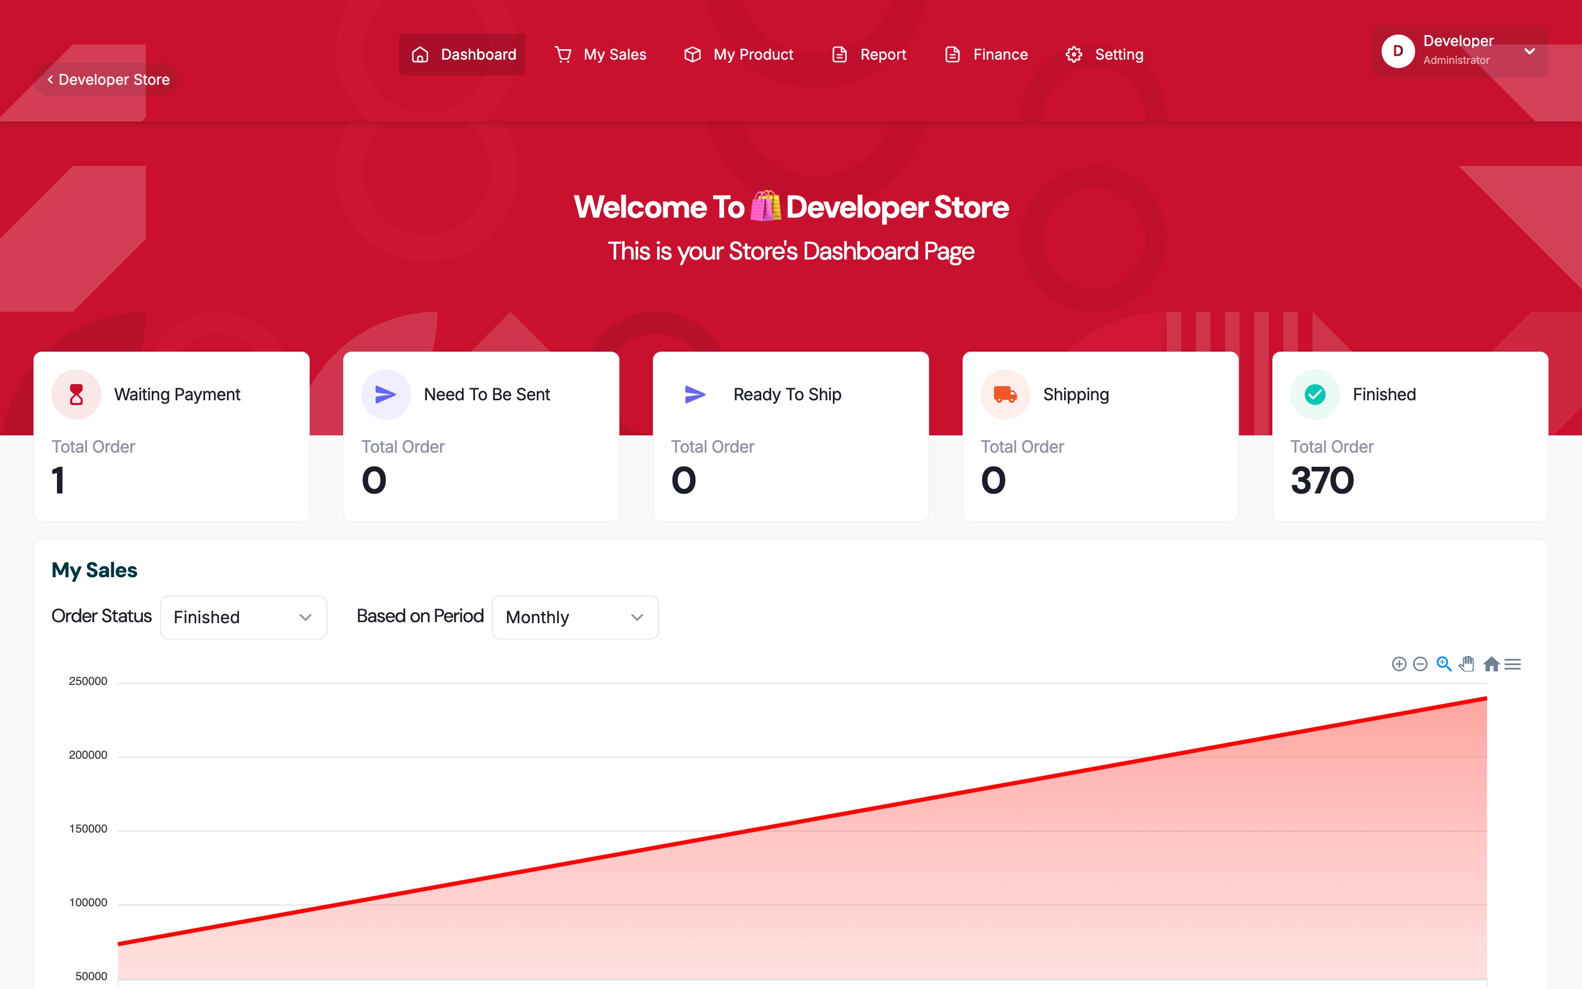Click the Shipping truck icon
Screen dimensions: 1582x989
1005,395
